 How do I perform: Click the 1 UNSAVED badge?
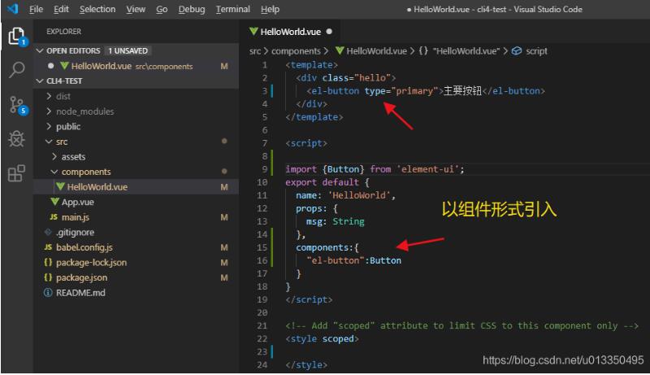pos(128,50)
